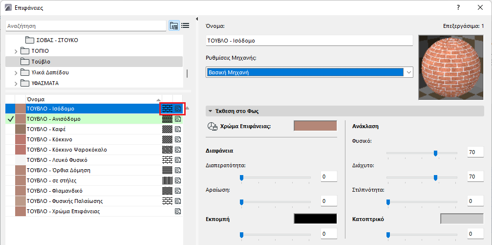Click hatch icon of ΤΟΥΒΛΟ - Λευκό Φυσικό
The image size is (492, 245).
point(167,160)
